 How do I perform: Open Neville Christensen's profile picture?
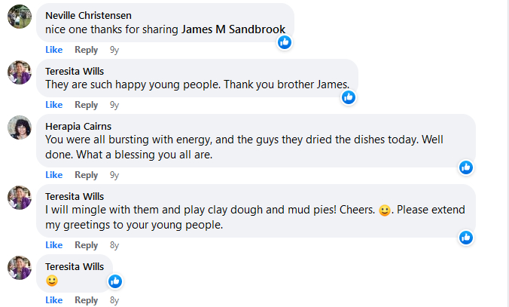tap(19, 17)
